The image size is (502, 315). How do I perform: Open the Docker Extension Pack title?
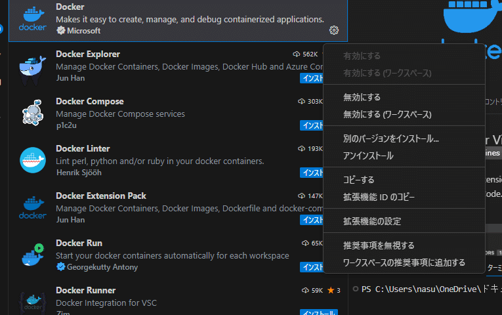[x=101, y=196]
